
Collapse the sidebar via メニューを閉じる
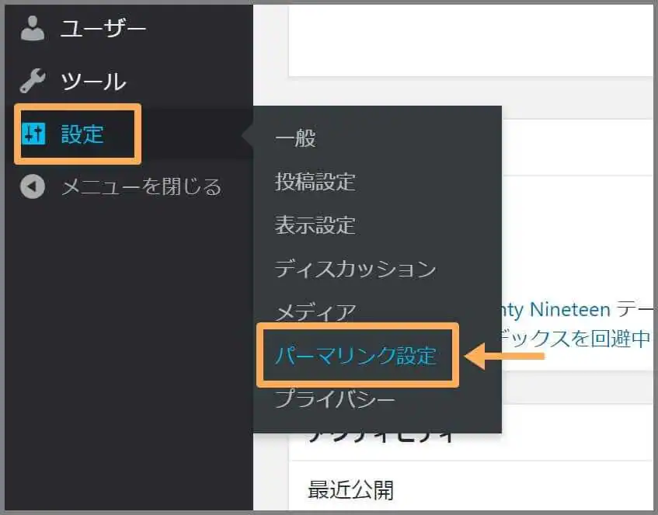coord(141,186)
